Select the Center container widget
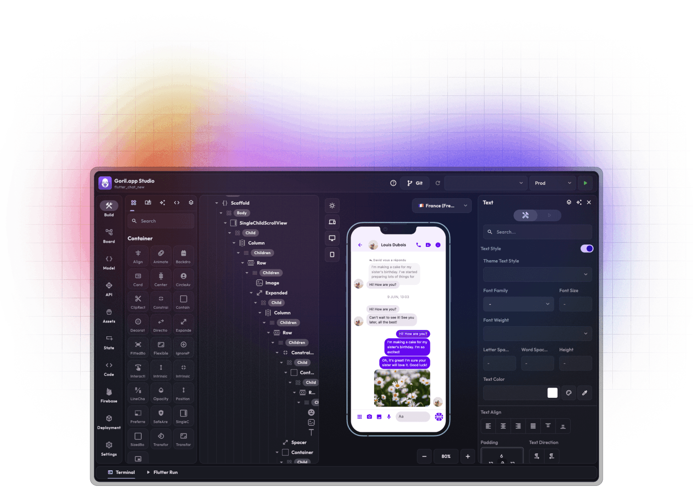 click(x=161, y=279)
